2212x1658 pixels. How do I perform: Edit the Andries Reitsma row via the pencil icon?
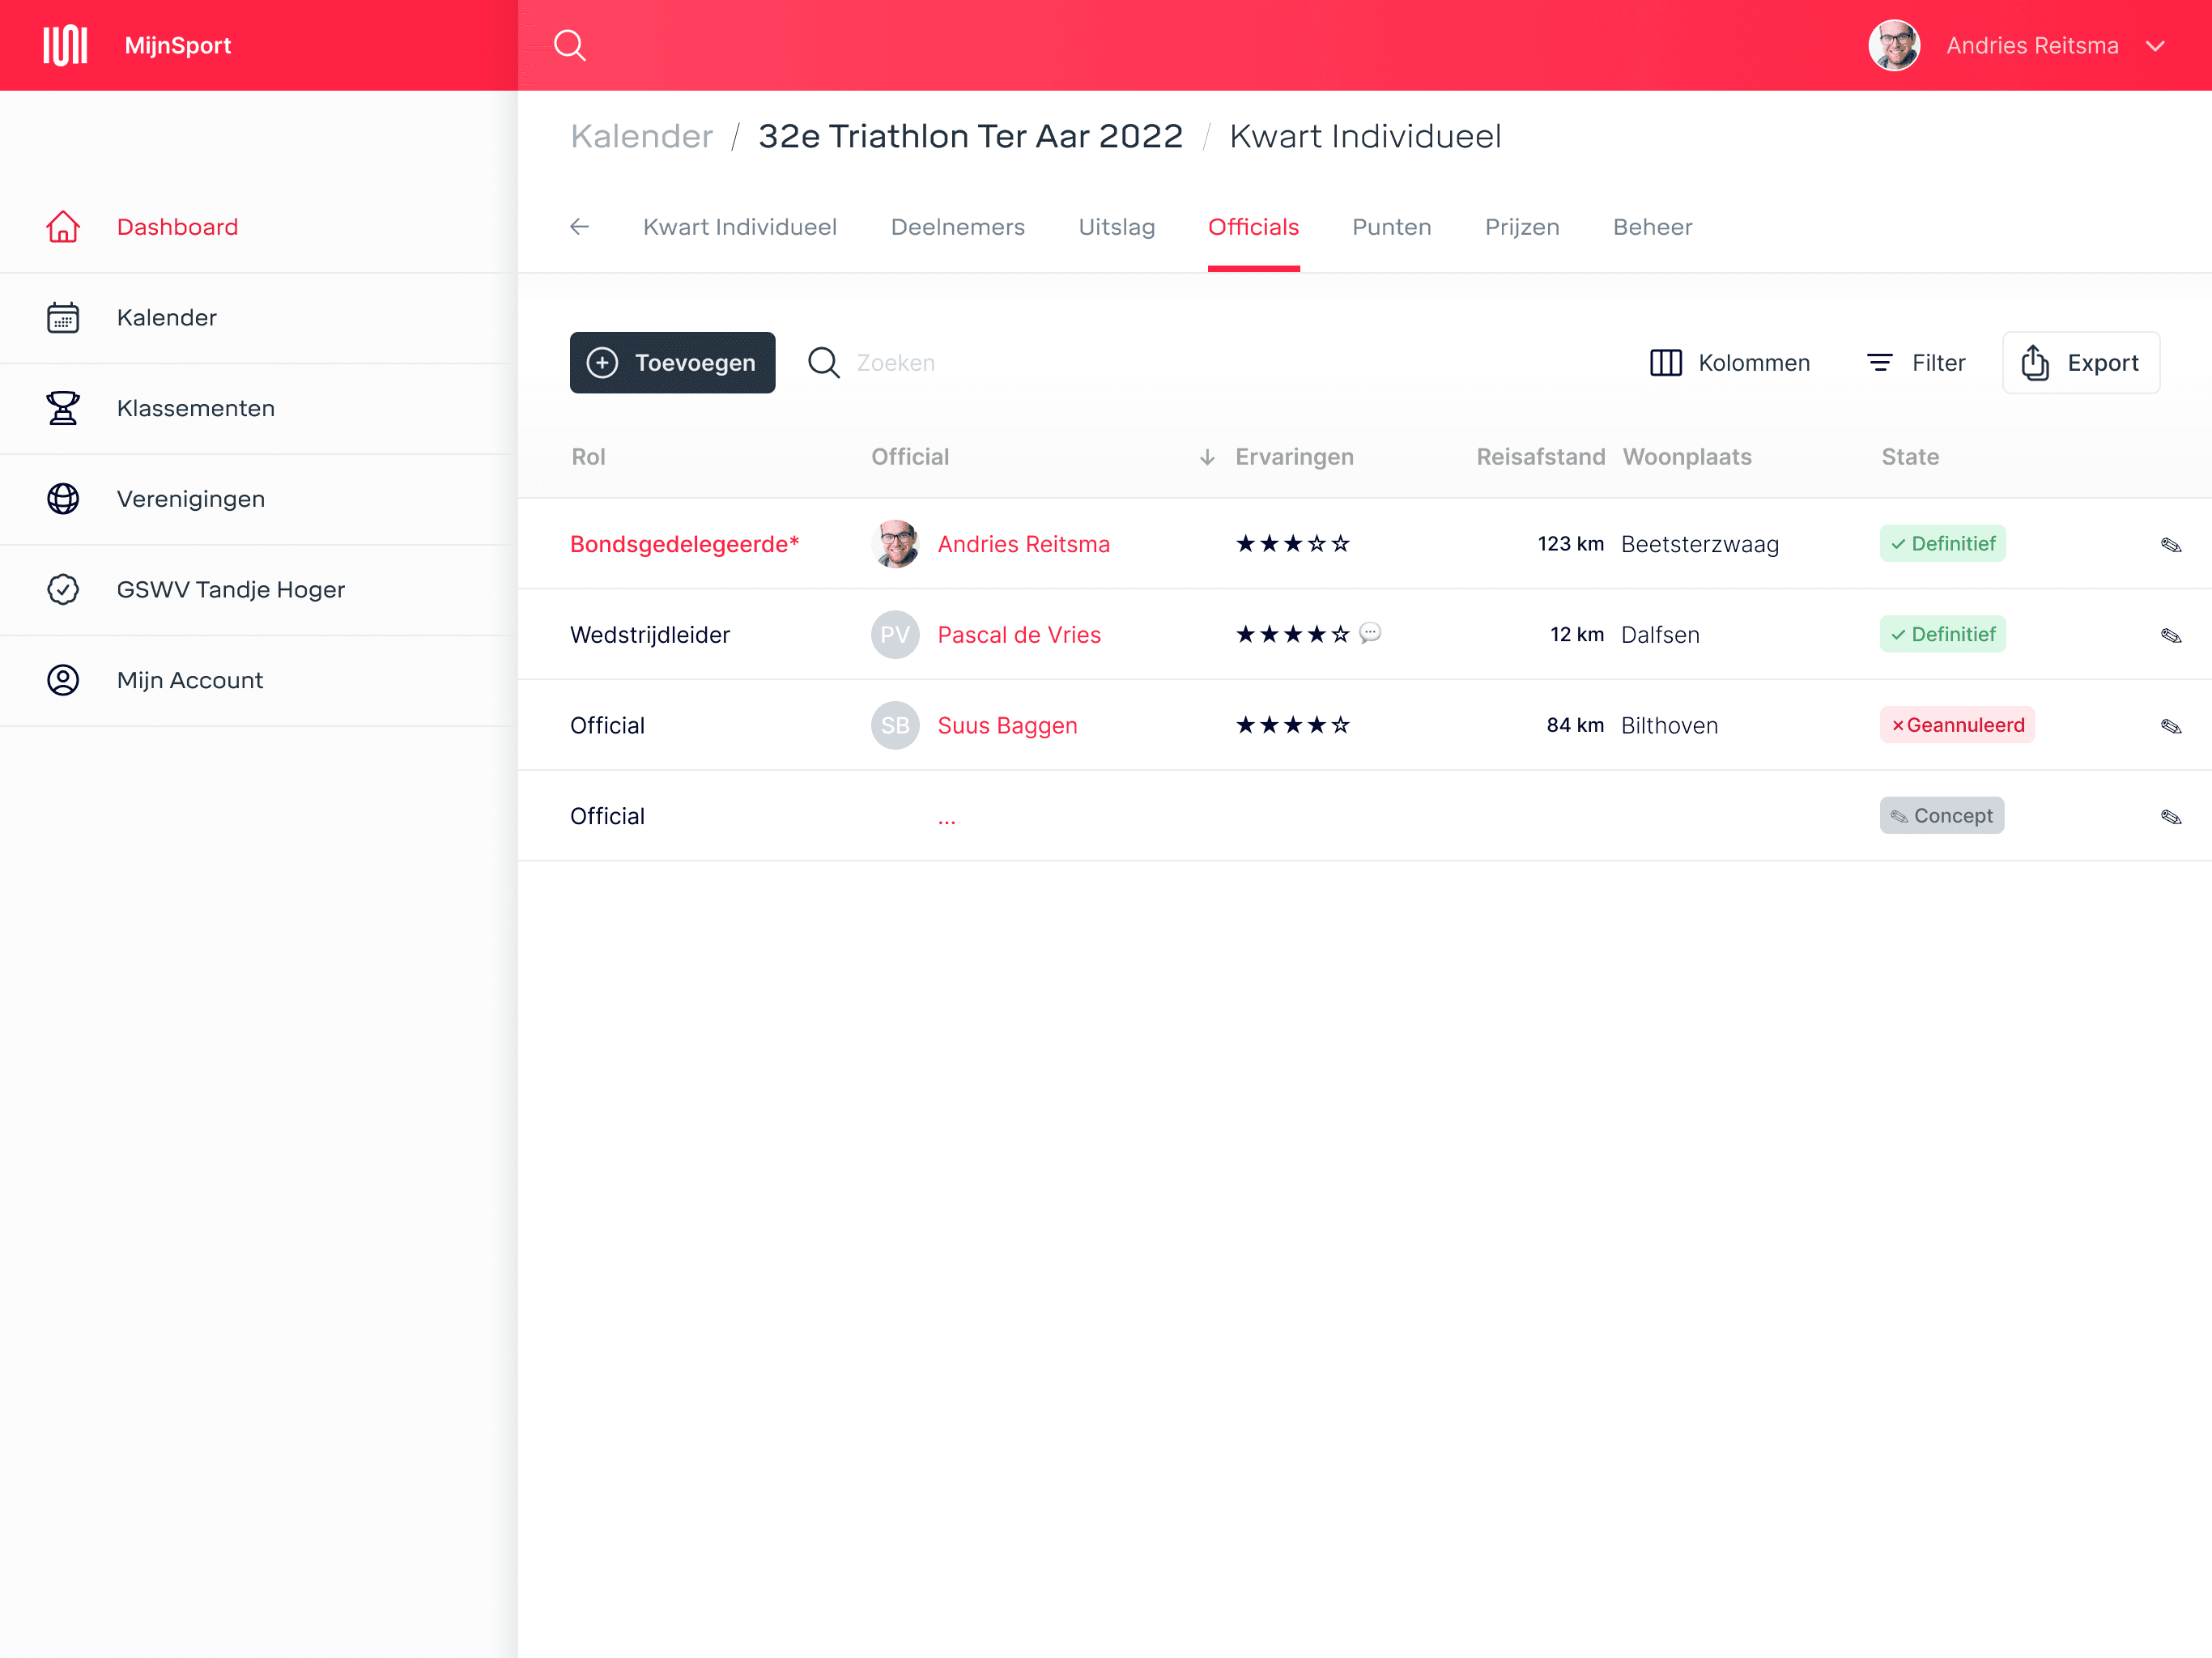pos(2170,545)
